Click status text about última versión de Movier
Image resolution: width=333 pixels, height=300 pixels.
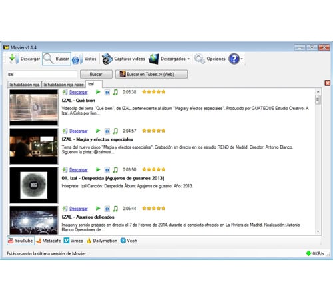[x=46, y=253]
